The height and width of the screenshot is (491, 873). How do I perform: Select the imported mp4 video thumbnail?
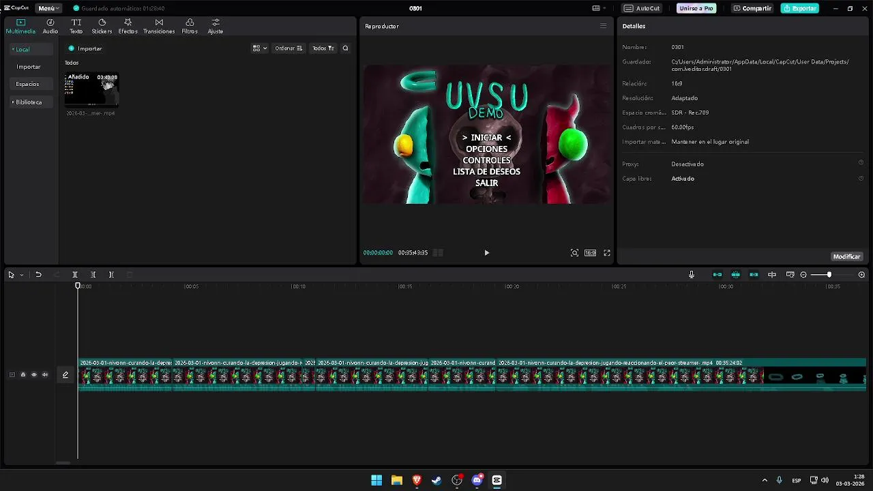[91, 90]
